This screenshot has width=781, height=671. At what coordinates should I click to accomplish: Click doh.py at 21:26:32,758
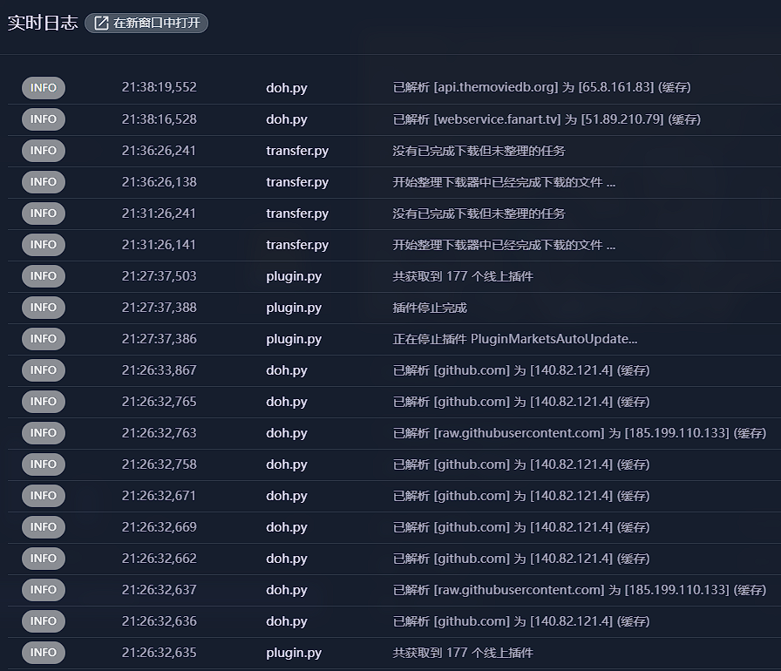(287, 464)
